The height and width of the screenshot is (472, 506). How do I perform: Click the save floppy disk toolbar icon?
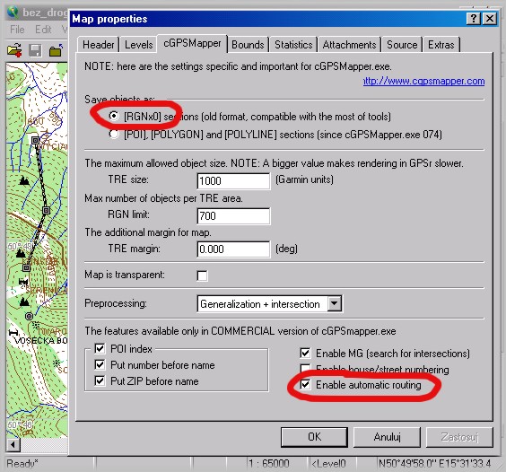click(35, 50)
